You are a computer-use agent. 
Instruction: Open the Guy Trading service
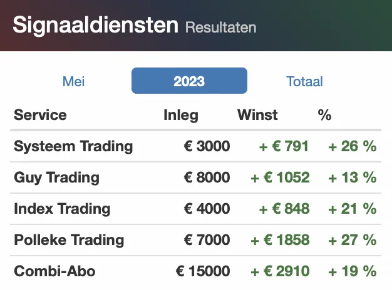(56, 177)
